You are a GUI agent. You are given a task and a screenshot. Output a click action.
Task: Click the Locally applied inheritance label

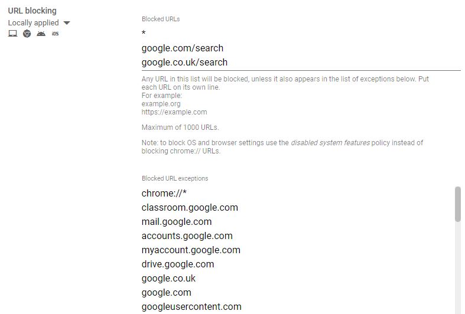[33, 23]
